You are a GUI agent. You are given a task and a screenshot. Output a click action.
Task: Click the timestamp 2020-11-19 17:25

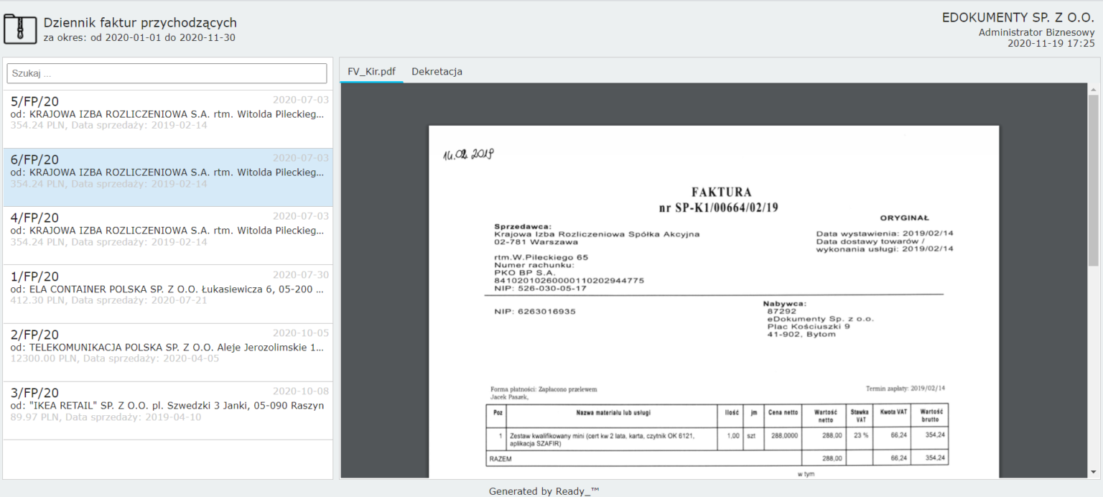[1051, 43]
